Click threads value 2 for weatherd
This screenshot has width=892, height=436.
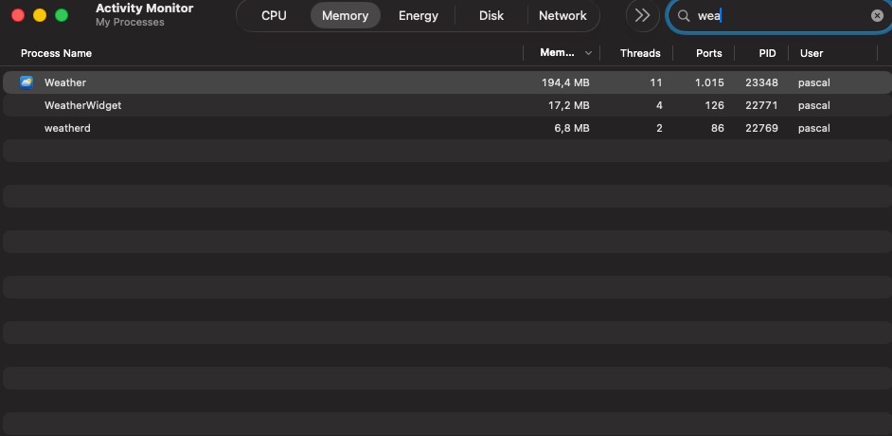pyautogui.click(x=659, y=128)
